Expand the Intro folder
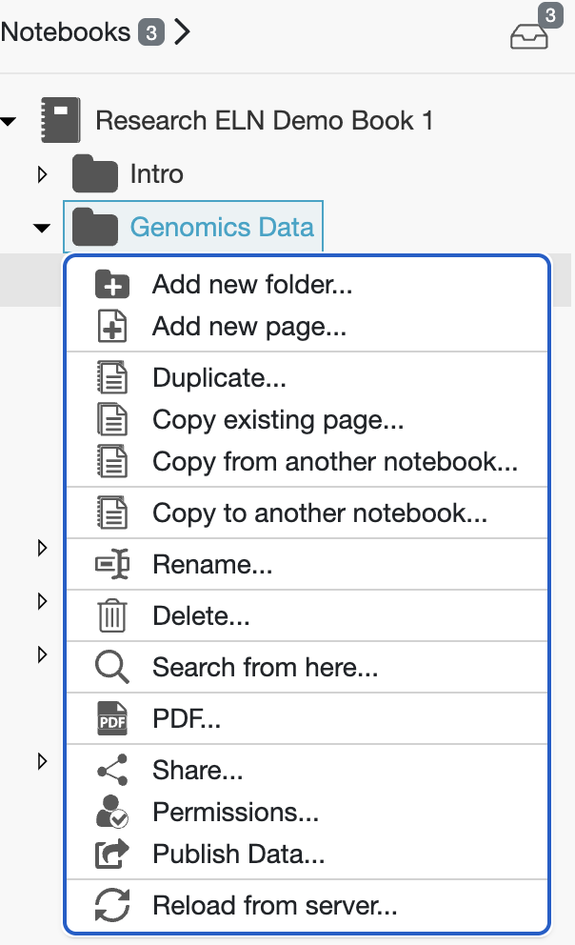This screenshot has width=575, height=945. (x=42, y=174)
